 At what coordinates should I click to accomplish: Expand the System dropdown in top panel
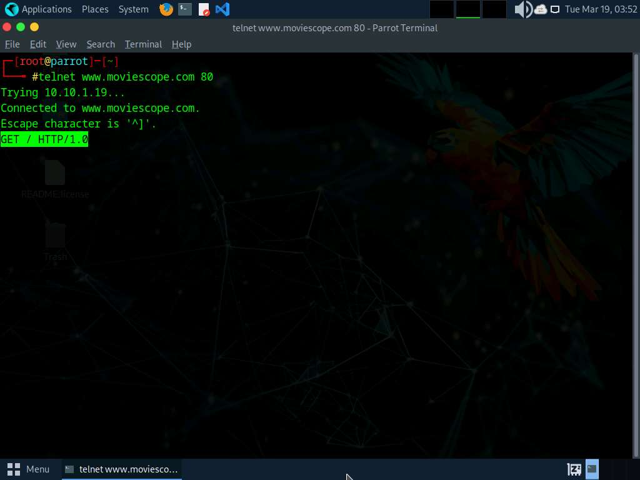[133, 9]
